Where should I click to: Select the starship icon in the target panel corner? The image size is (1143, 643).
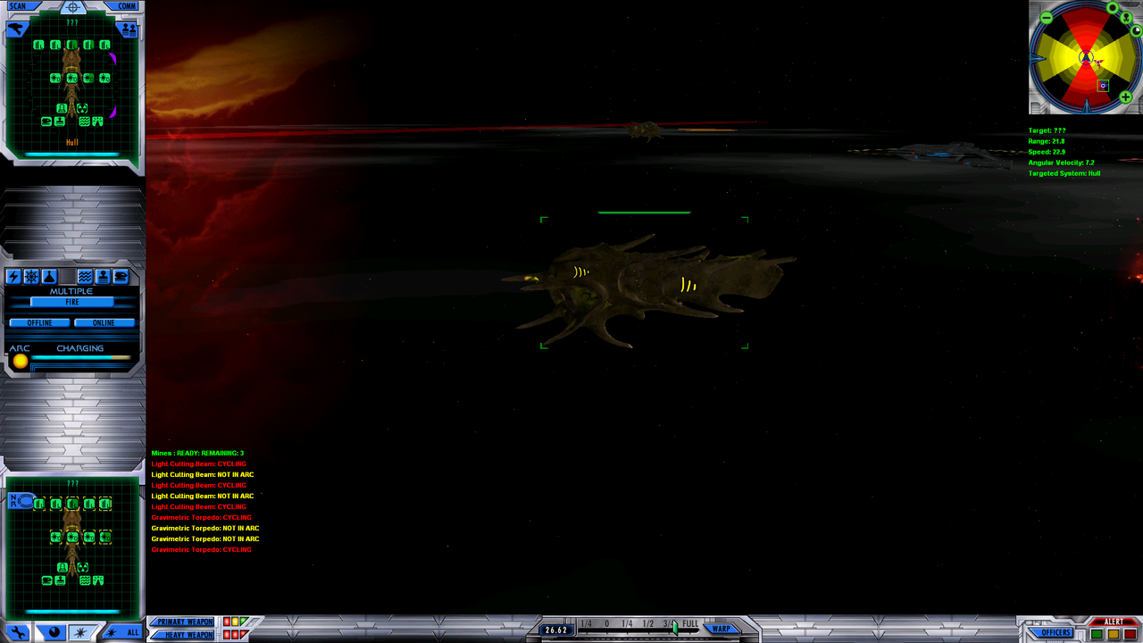(18, 29)
